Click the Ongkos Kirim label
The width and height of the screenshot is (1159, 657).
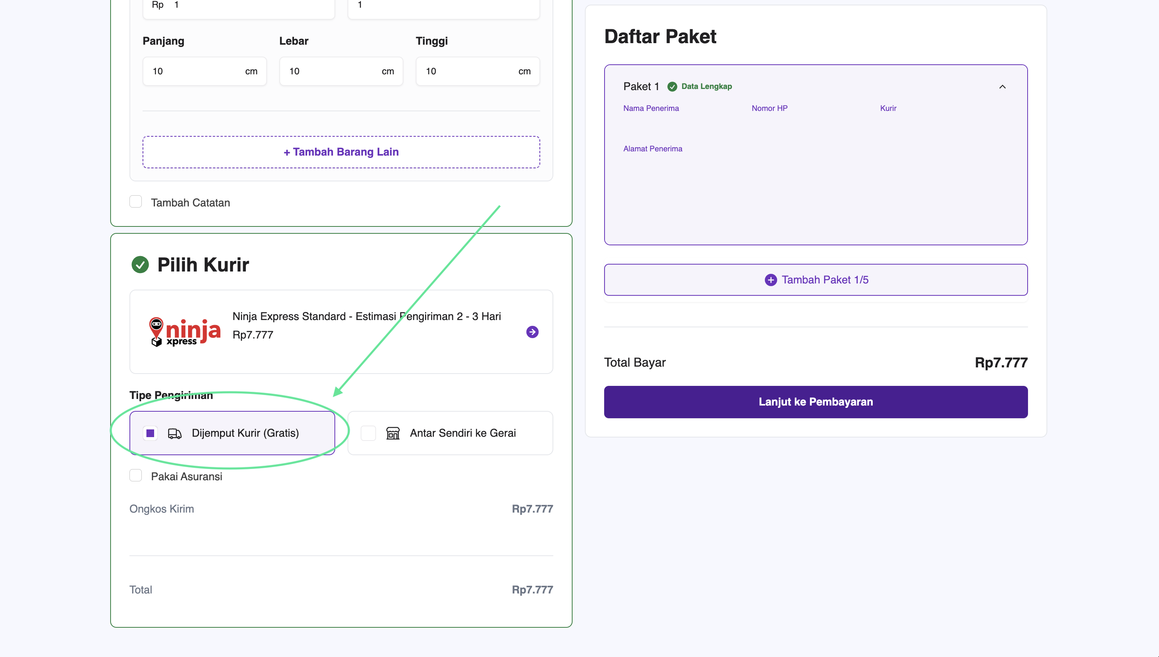161,509
